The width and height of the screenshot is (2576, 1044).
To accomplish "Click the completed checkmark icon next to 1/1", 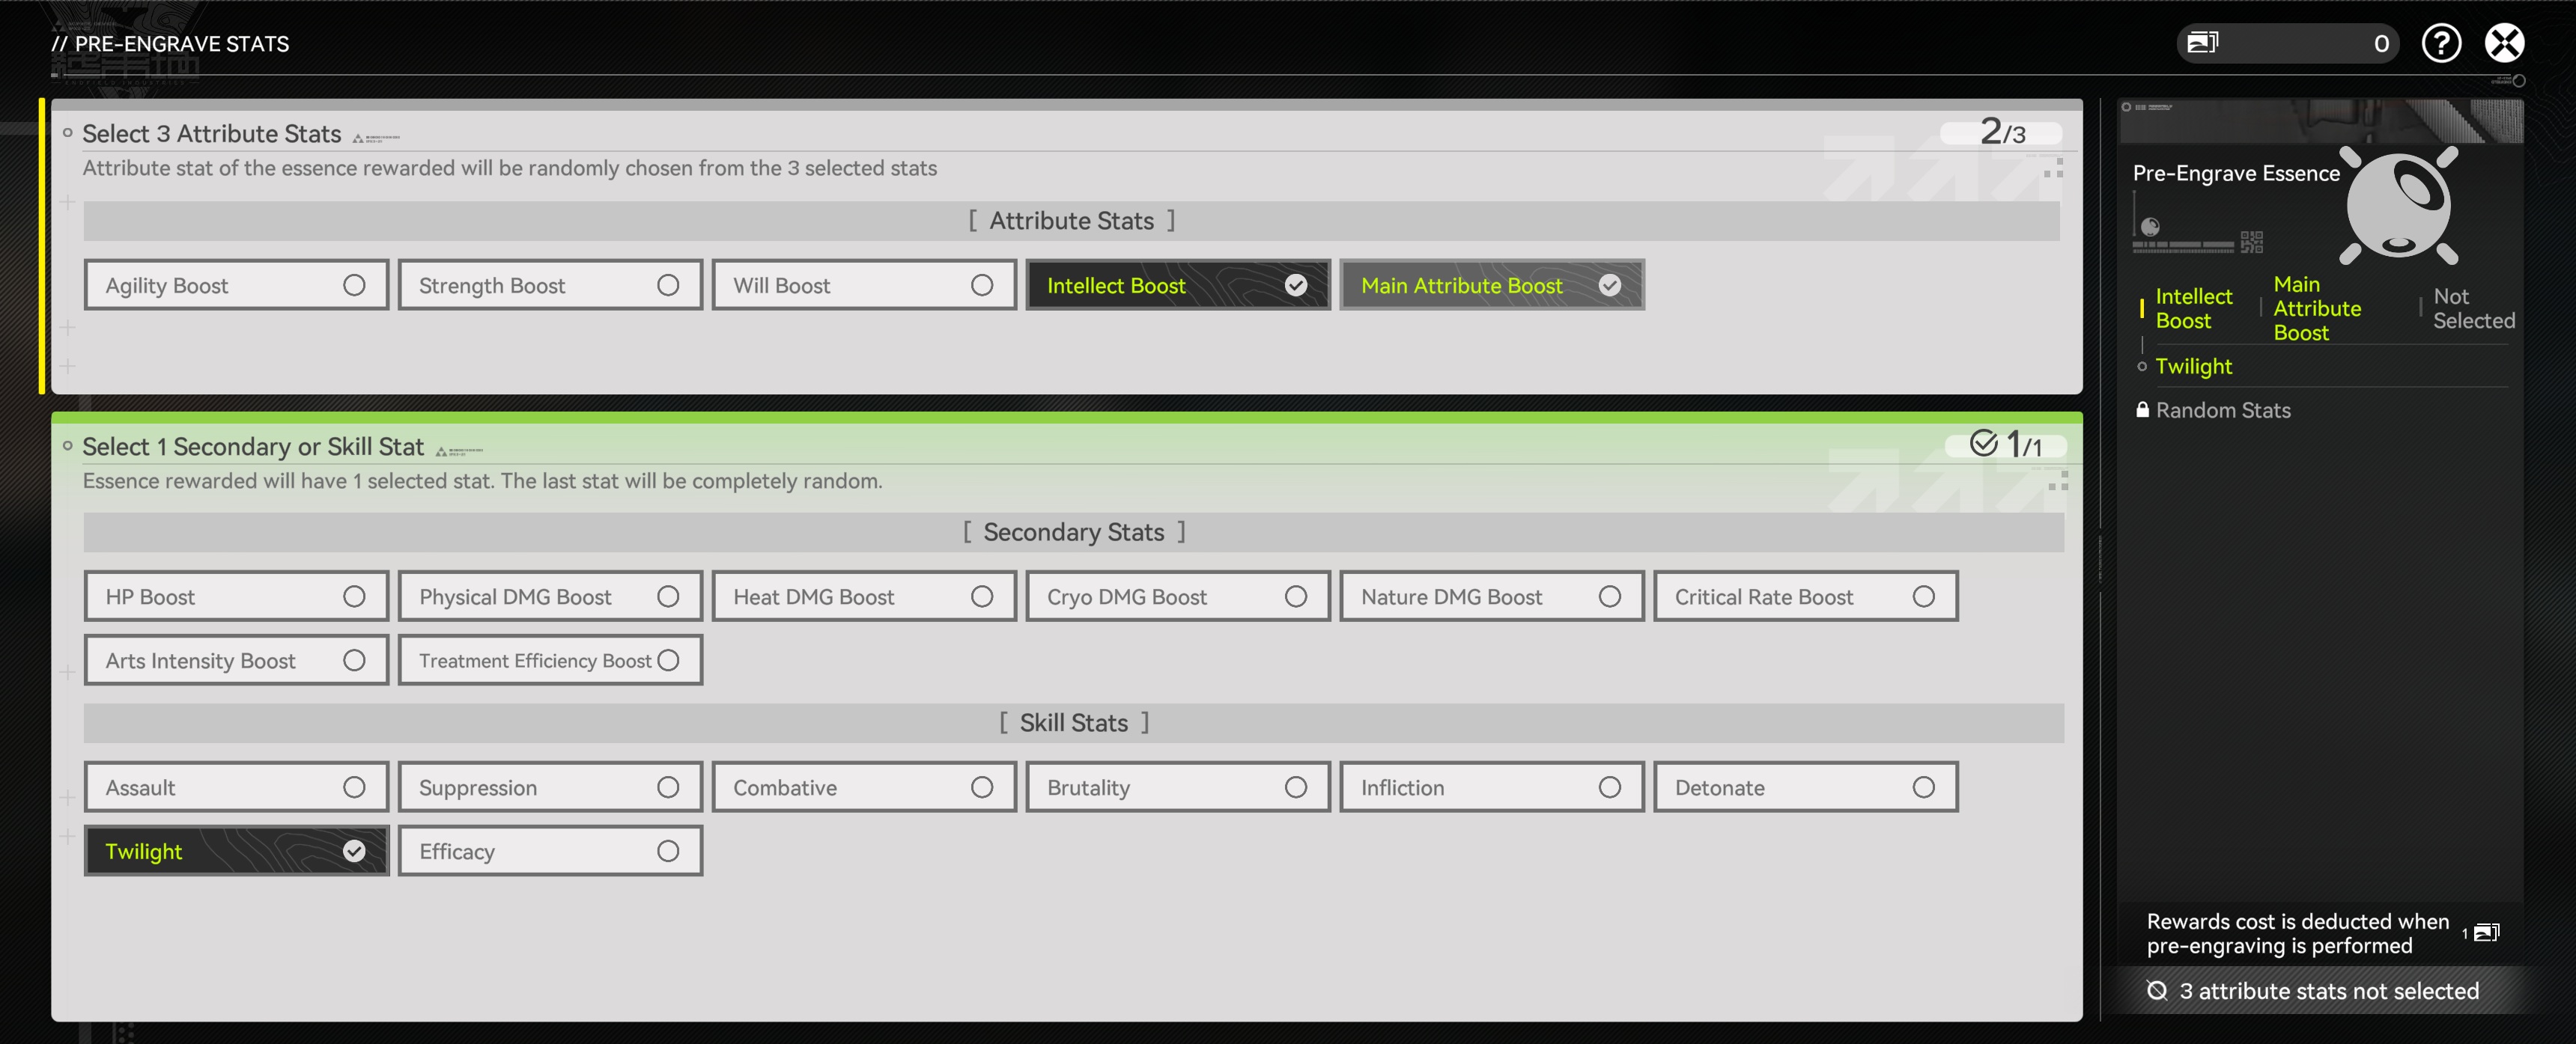I will [1983, 442].
